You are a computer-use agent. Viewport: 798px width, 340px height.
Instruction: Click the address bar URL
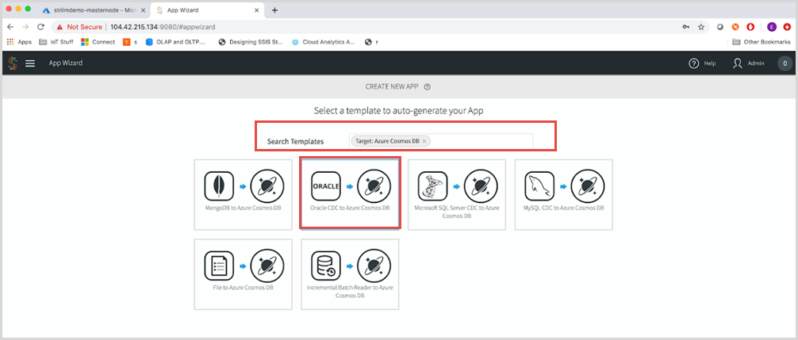[163, 27]
